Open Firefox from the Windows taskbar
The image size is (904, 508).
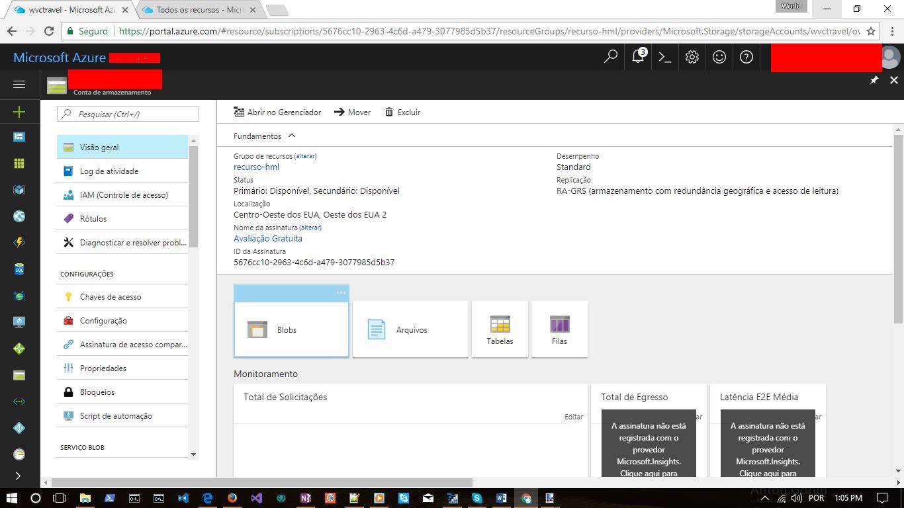pos(232,497)
